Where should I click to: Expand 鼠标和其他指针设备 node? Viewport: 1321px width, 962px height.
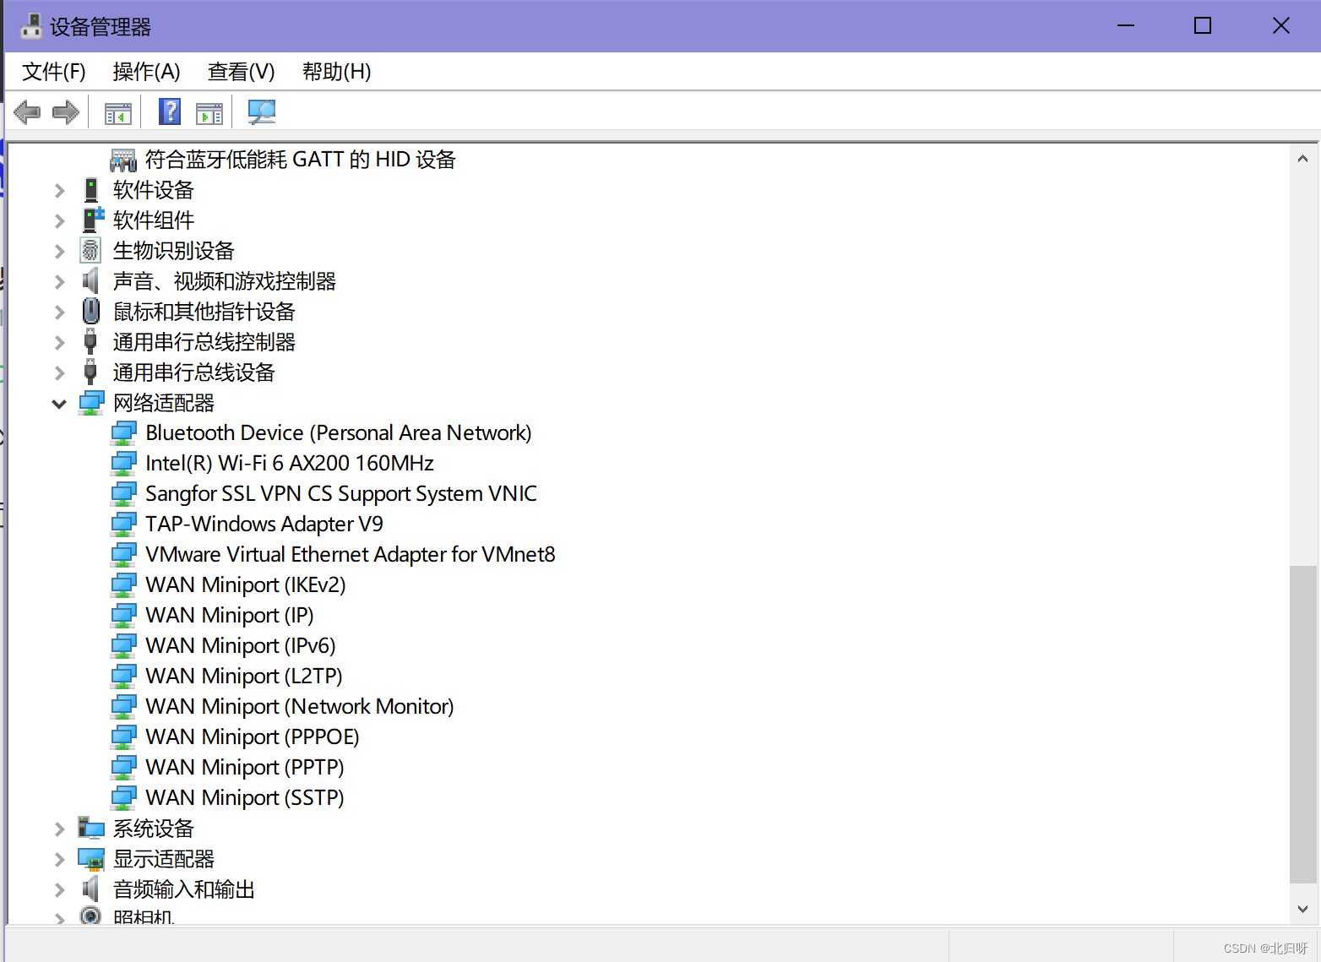click(x=59, y=313)
